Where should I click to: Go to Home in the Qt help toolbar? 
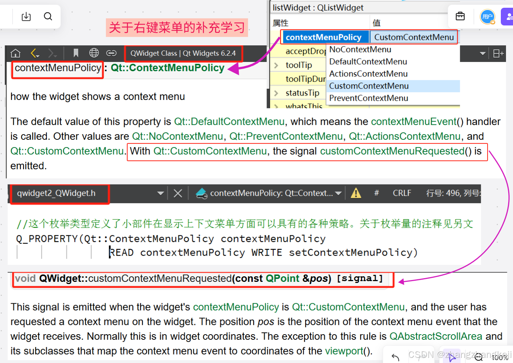tap(16, 53)
